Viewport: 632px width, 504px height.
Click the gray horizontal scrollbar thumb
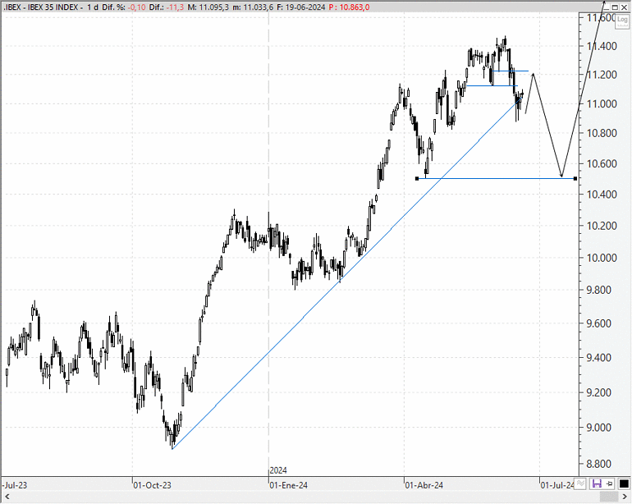coord(609,497)
